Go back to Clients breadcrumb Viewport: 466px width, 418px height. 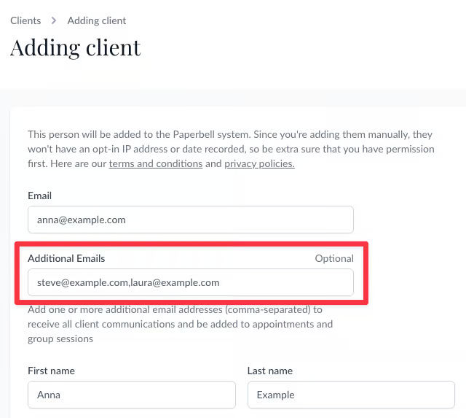(x=25, y=20)
